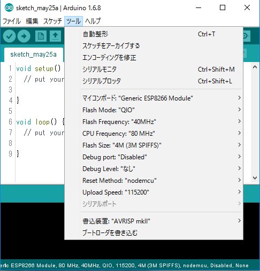
Task: Click the editor scrollbar up arrow
Action: click(255, 67)
